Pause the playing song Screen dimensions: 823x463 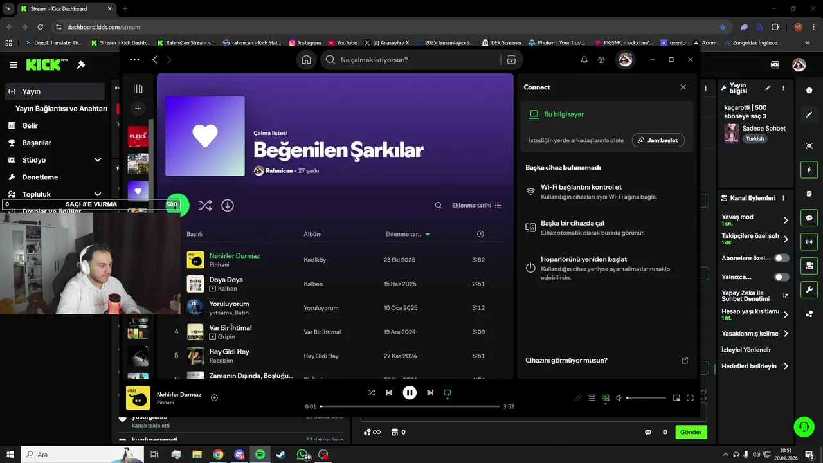point(410,392)
